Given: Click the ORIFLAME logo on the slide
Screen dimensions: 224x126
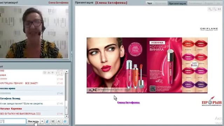Looking at the screenshot, I should point(209,29).
